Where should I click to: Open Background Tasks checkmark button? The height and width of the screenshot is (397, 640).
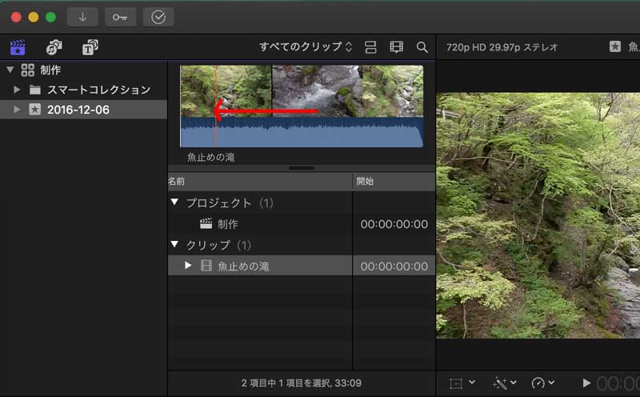click(158, 17)
